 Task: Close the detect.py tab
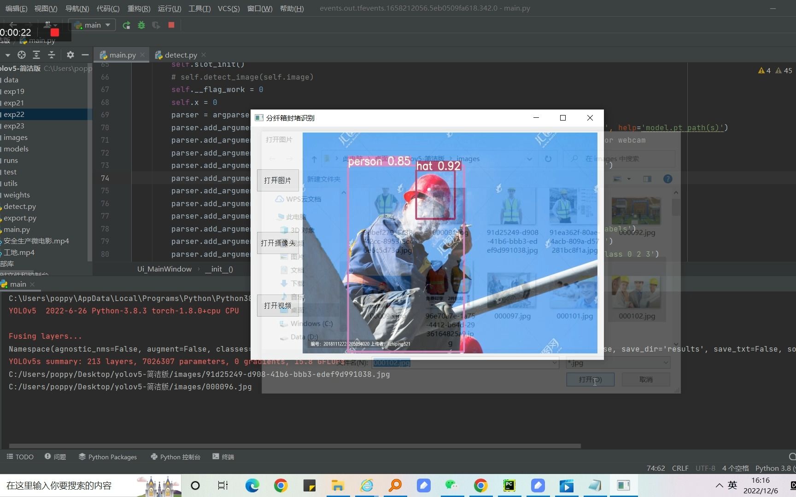tap(204, 55)
